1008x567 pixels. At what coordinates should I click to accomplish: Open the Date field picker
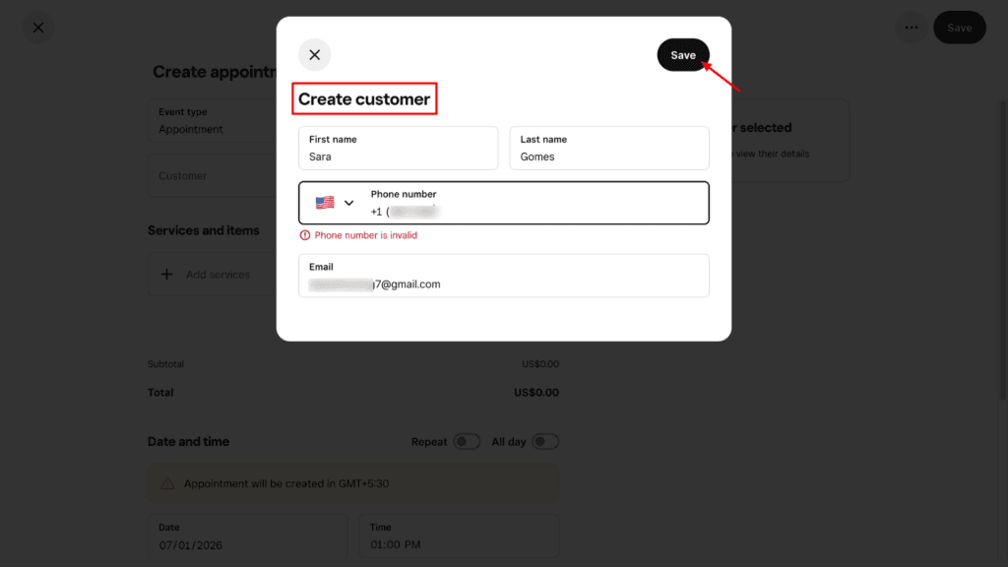click(x=247, y=536)
